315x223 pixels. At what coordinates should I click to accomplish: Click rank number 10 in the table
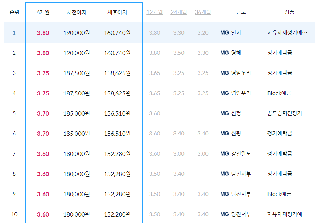click(14, 214)
